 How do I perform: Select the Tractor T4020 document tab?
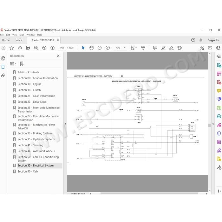click(43, 40)
